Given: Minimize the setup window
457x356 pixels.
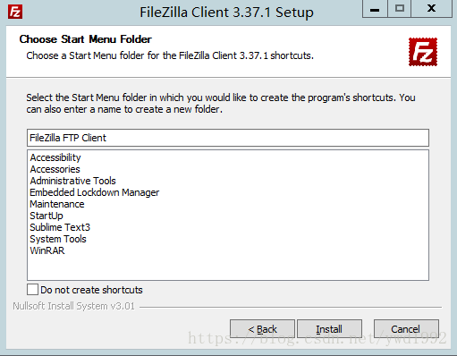Looking at the screenshot, I should coord(375,9).
